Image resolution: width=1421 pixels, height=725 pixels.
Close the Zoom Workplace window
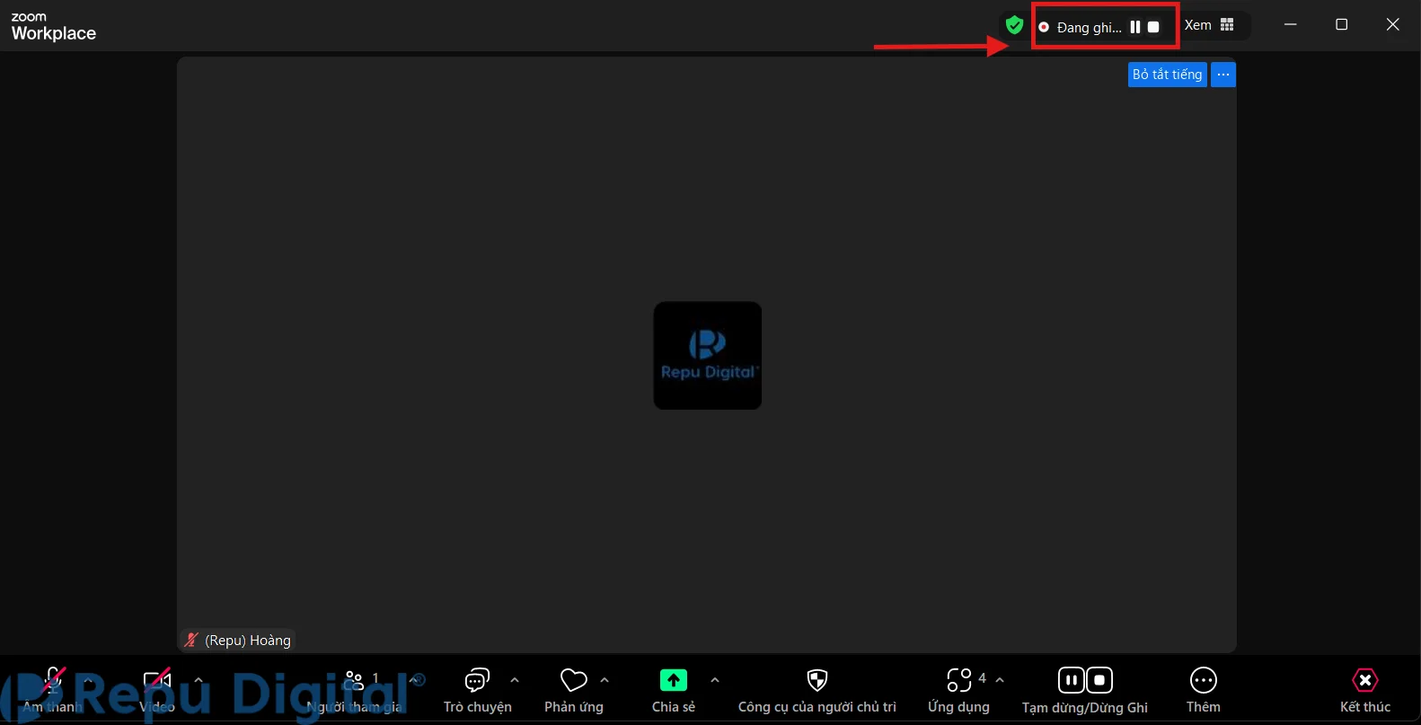click(1393, 25)
